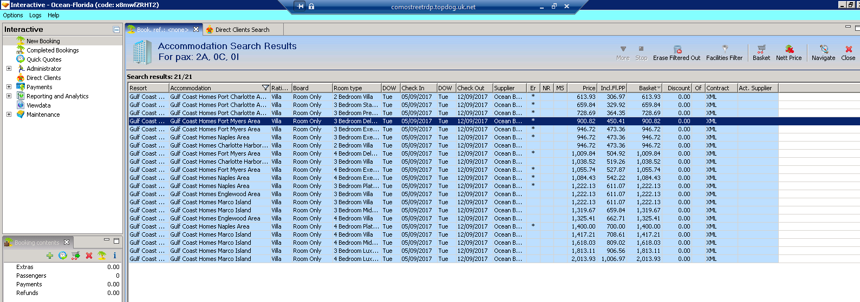This screenshot has width=860, height=302.
Task: Click the Stop search toolbar icon
Action: [641, 49]
